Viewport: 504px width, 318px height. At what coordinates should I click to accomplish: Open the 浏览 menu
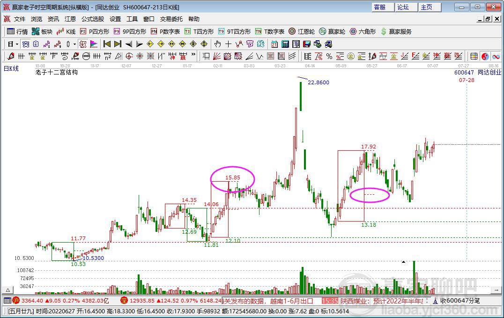tap(37, 19)
